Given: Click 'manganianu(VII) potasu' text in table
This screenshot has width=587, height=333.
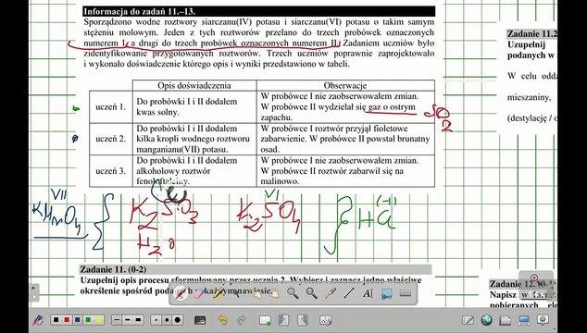Looking at the screenshot, I should (x=181, y=149).
